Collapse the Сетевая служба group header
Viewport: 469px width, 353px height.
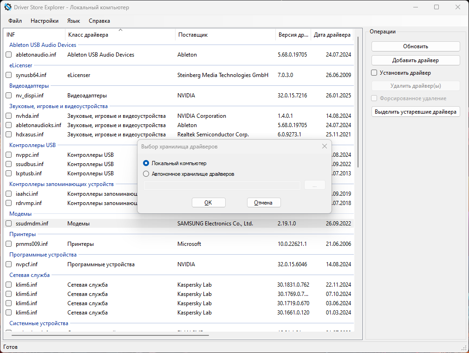[29, 275]
